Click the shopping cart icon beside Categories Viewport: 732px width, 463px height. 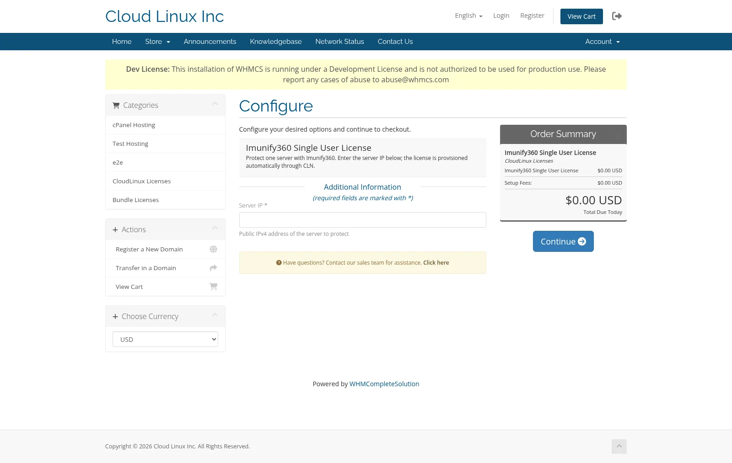pos(116,105)
